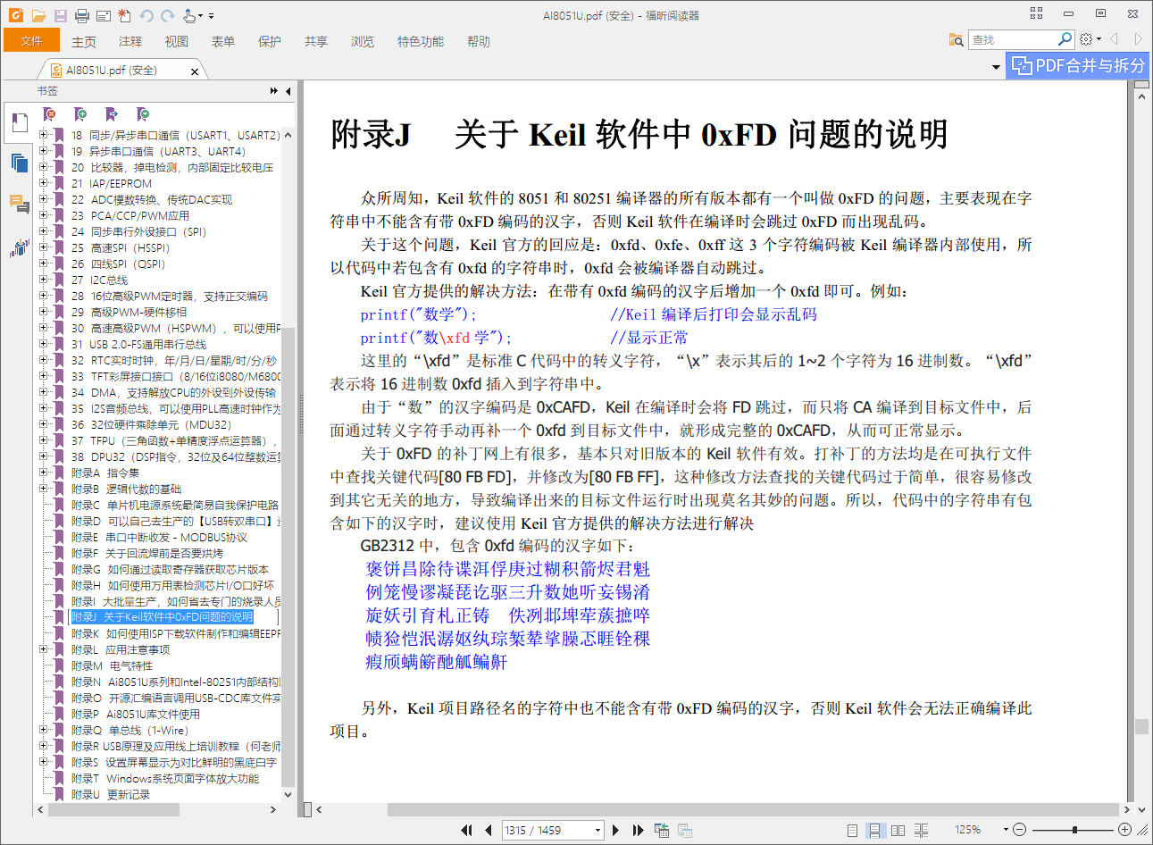Click the previous view icon in status bar
Image resolution: width=1153 pixels, height=845 pixels.
pos(662,830)
